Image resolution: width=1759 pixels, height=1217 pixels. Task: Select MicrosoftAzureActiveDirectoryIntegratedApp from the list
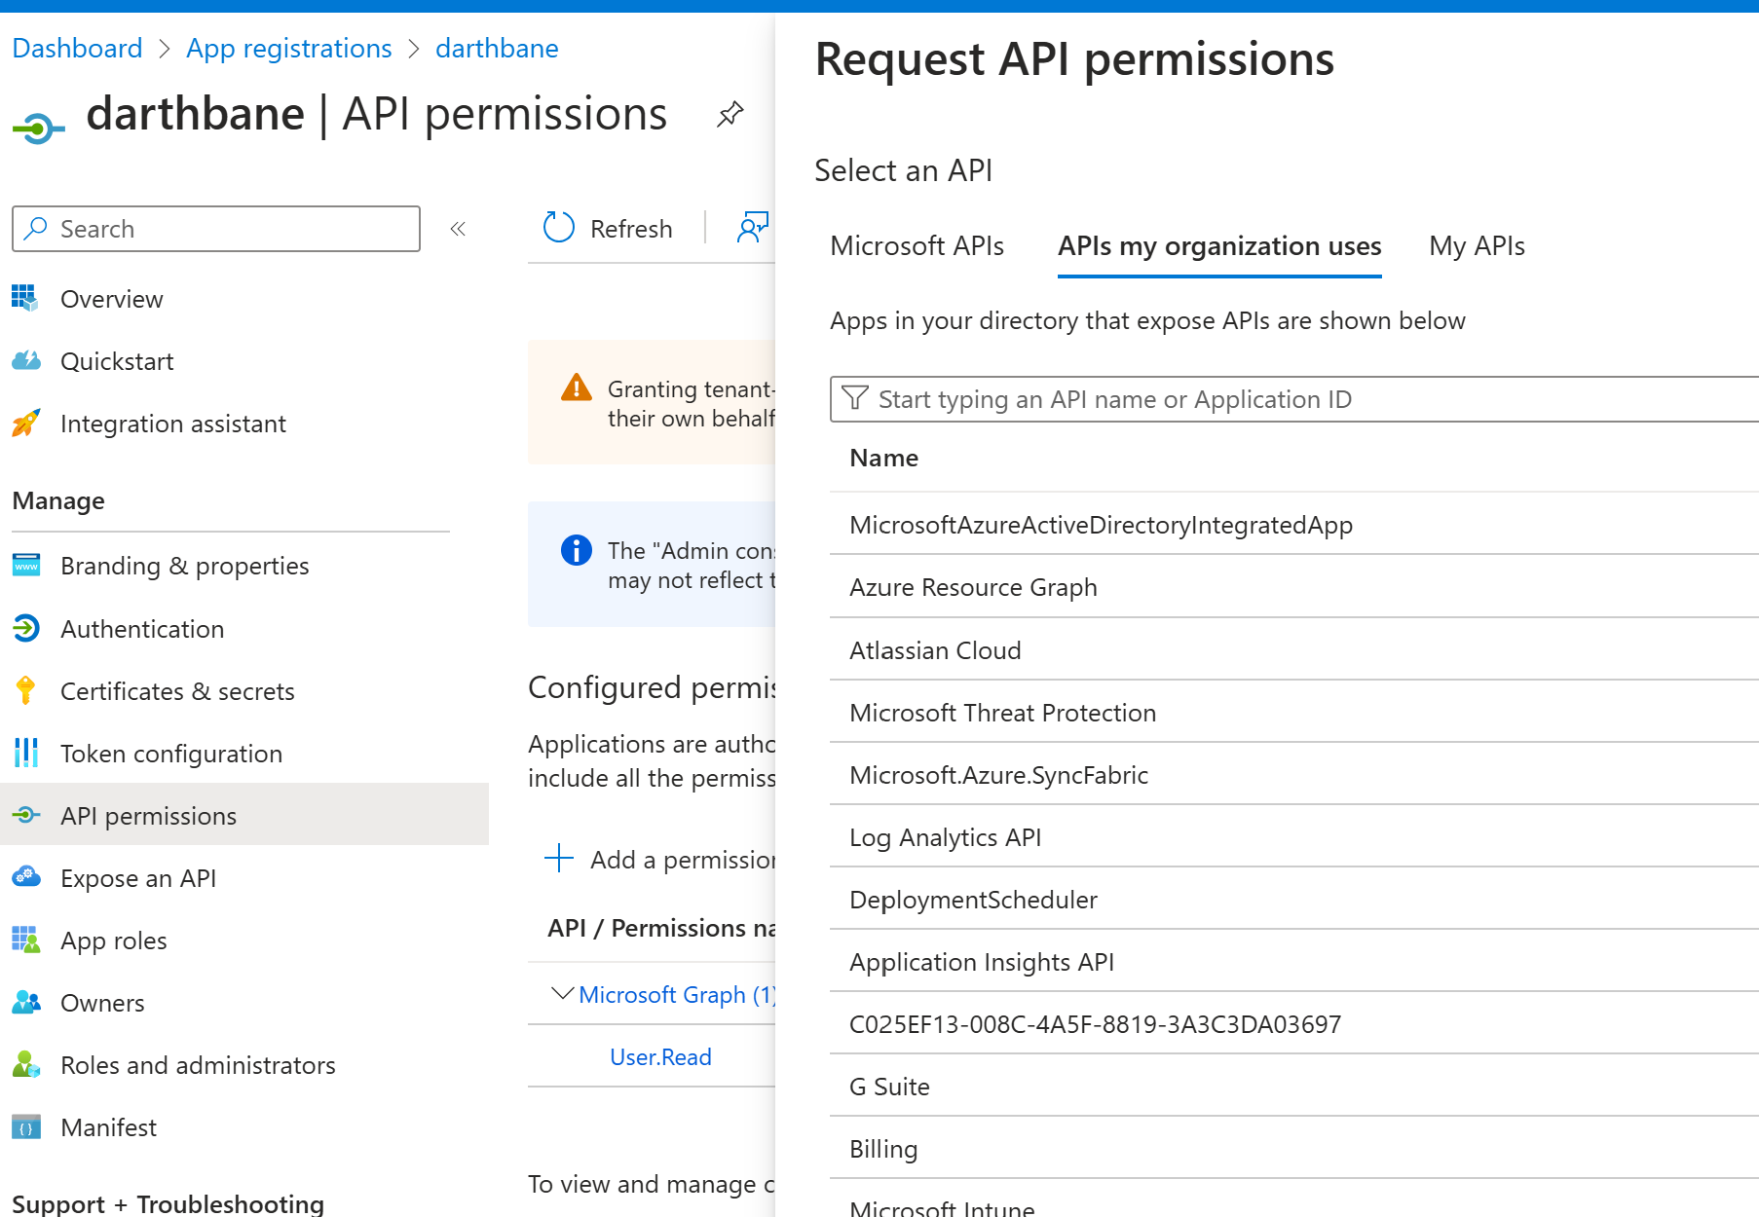tap(1294, 525)
